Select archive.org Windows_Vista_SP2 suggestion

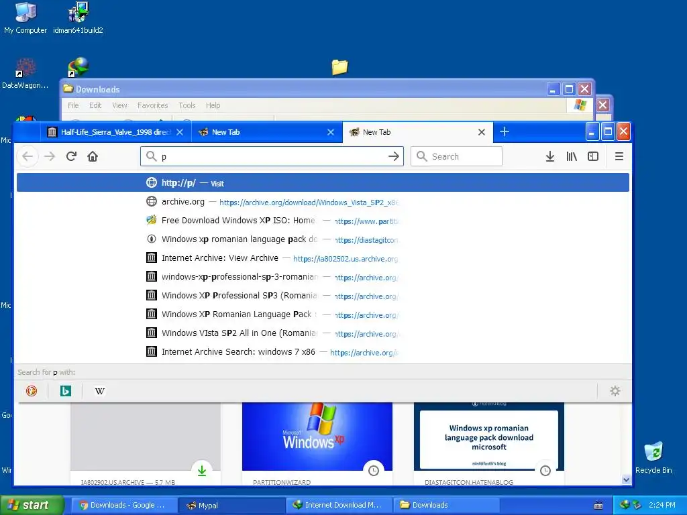coord(323,201)
